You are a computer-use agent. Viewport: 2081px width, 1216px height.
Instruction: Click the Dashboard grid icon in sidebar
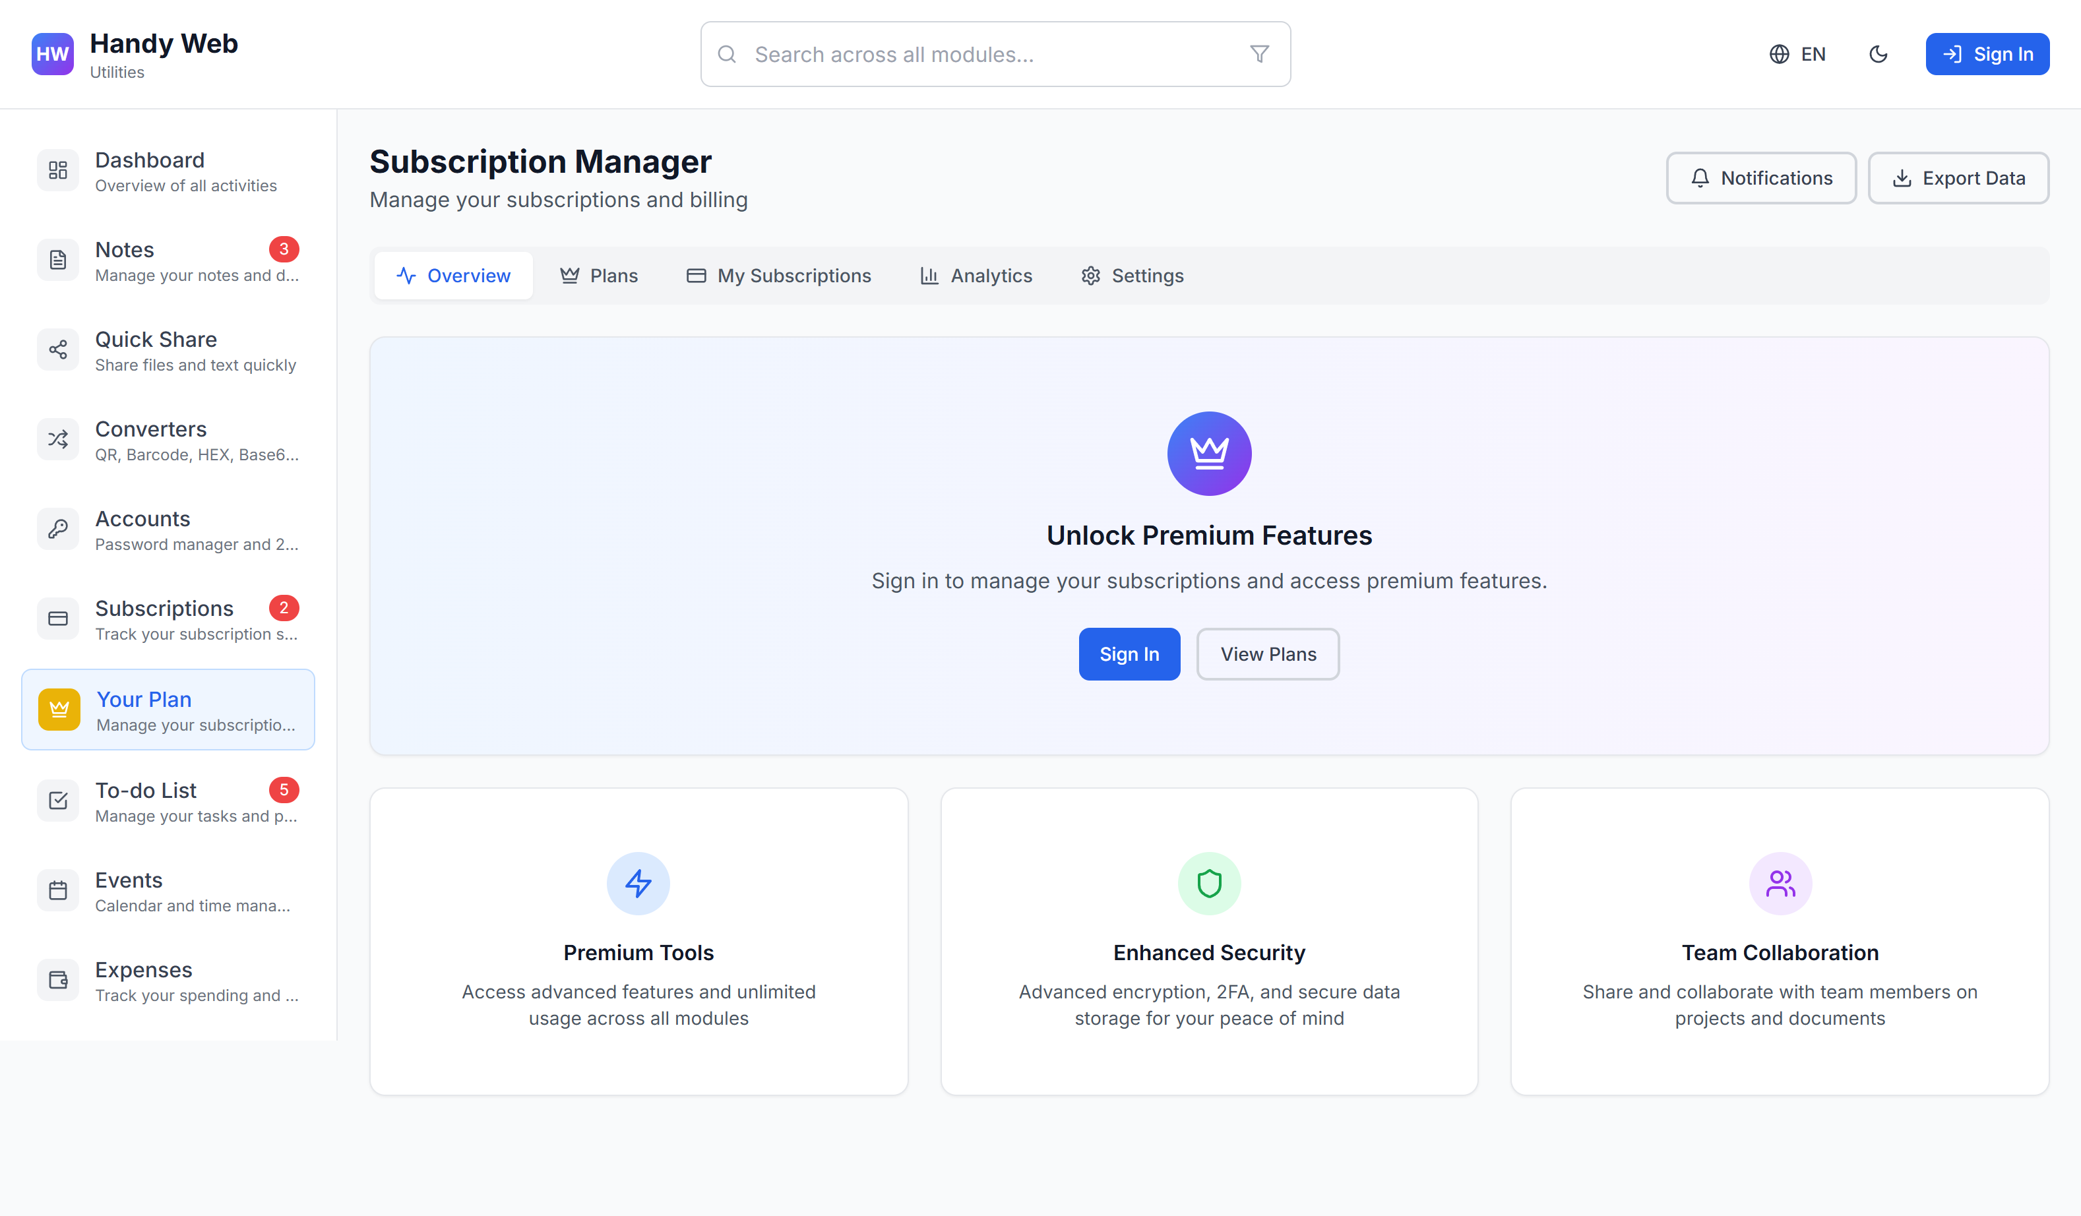pos(58,170)
